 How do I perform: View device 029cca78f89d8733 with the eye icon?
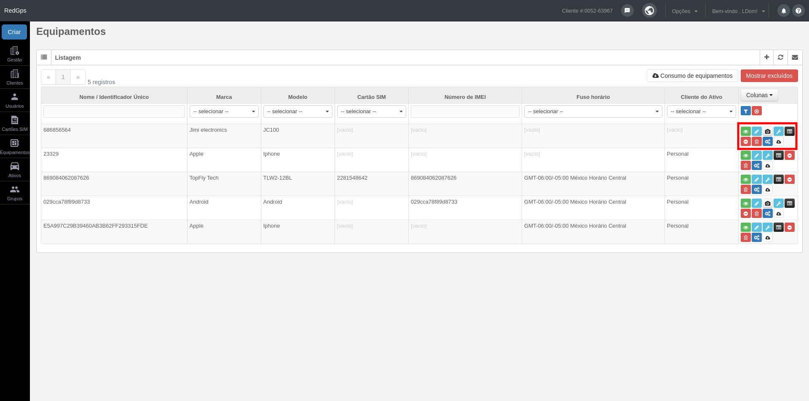point(746,204)
